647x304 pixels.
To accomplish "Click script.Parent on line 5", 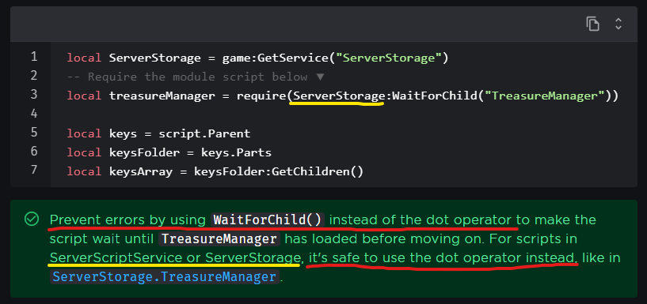I will coord(204,133).
